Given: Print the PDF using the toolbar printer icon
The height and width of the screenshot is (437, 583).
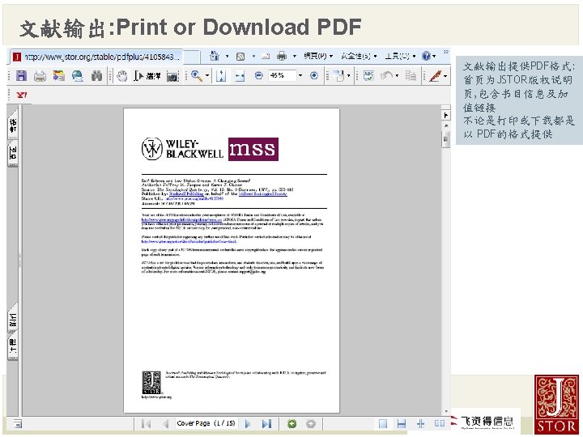Looking at the screenshot, I should coord(40,76).
